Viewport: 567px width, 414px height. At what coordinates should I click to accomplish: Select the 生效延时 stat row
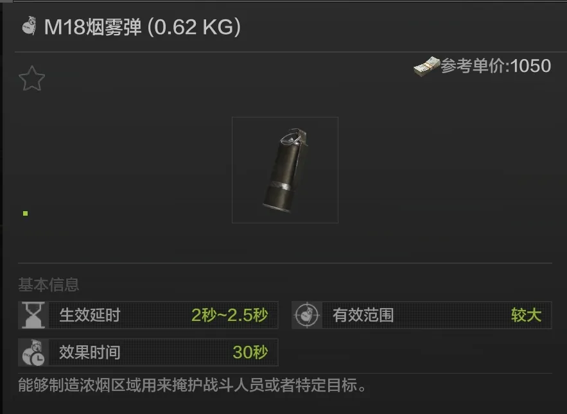[x=148, y=315]
